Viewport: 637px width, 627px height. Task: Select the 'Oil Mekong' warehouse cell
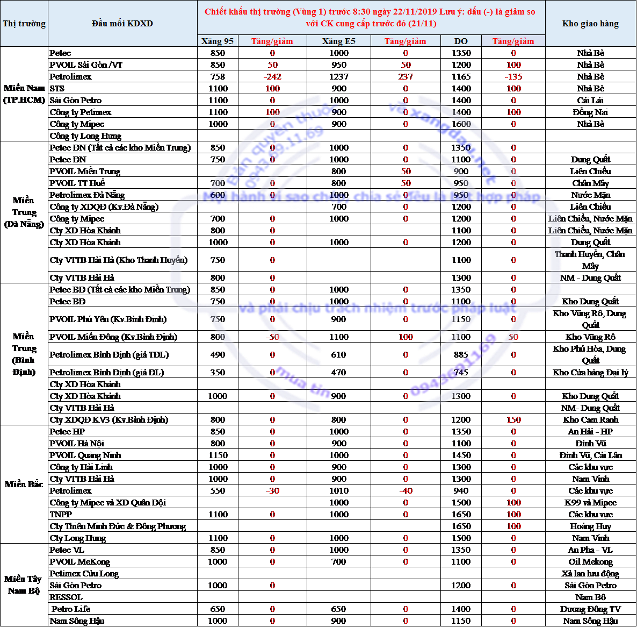590,561
